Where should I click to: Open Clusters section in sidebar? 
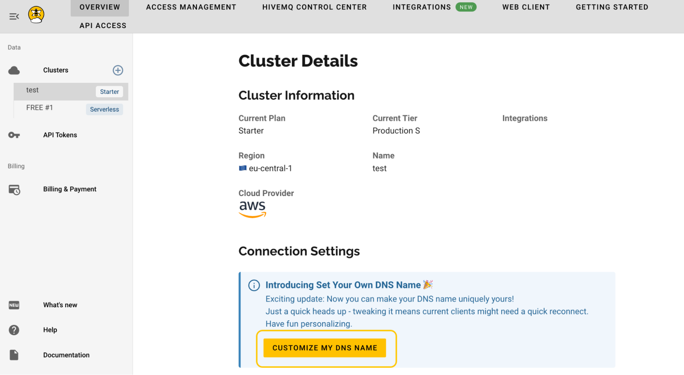tap(55, 70)
